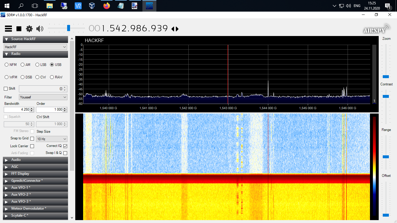Click the AIRSPY logo

376,29
